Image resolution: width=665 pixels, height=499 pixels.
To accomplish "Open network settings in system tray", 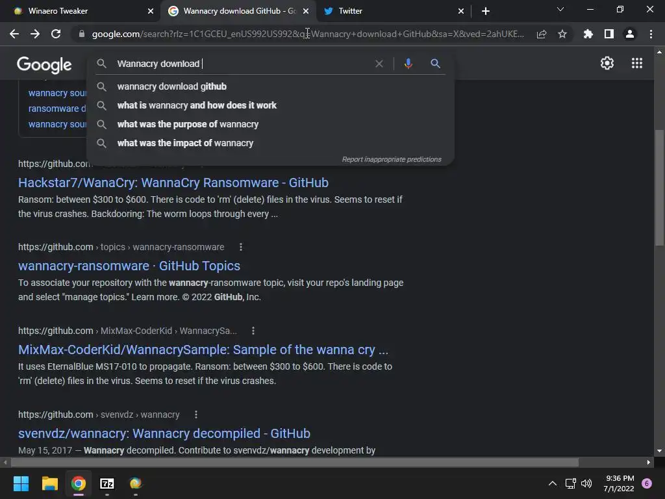I will [x=570, y=483].
